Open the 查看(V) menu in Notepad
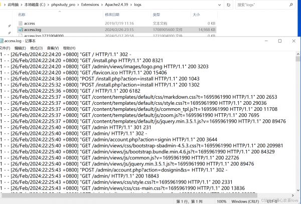Viewport: 301px width, 204px height. click(53, 48)
